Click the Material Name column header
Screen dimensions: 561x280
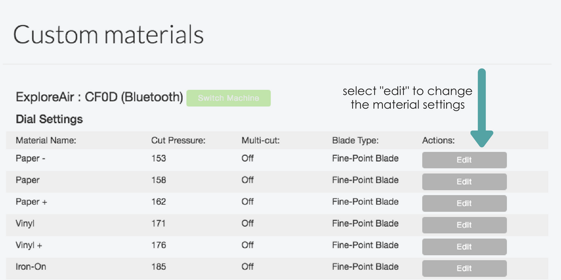pyautogui.click(x=45, y=141)
